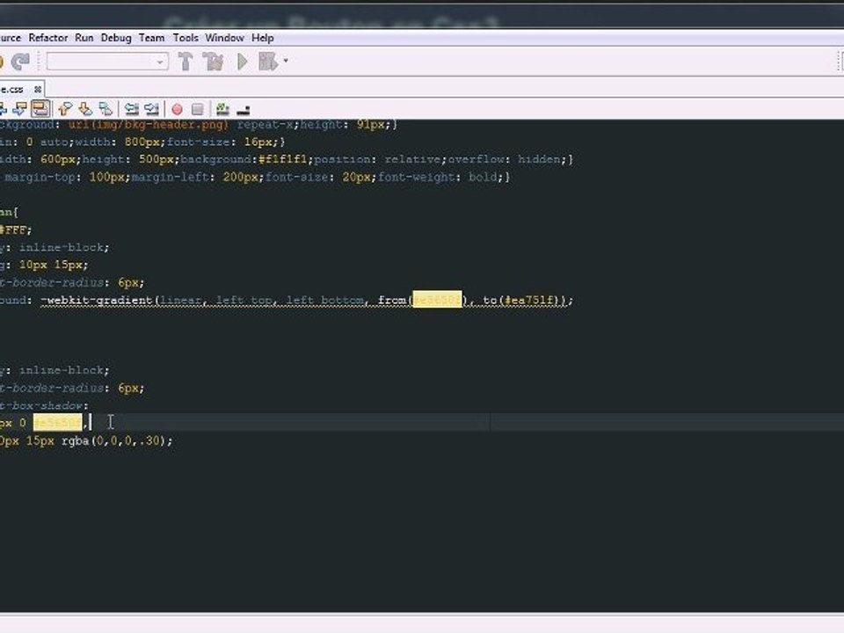Click 'relative' position value
This screenshot has height=633, width=844.
click(x=413, y=159)
